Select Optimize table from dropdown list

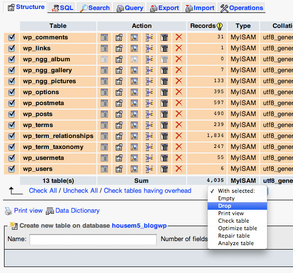(x=237, y=228)
